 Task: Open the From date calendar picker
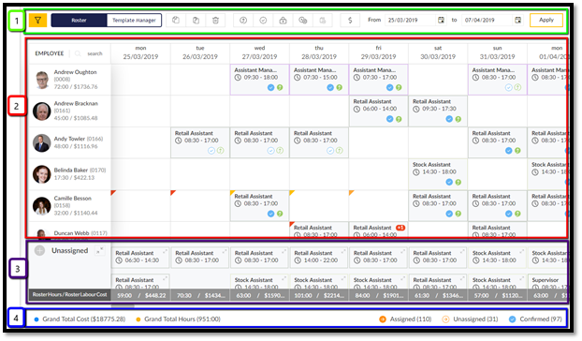[441, 20]
